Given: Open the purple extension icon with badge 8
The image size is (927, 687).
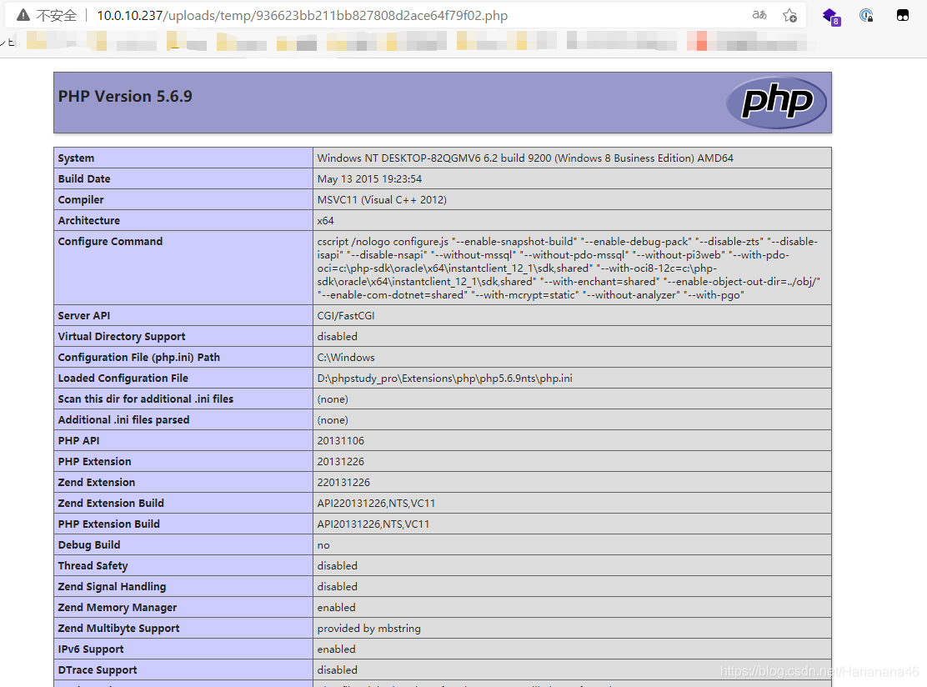Looking at the screenshot, I should [x=831, y=17].
